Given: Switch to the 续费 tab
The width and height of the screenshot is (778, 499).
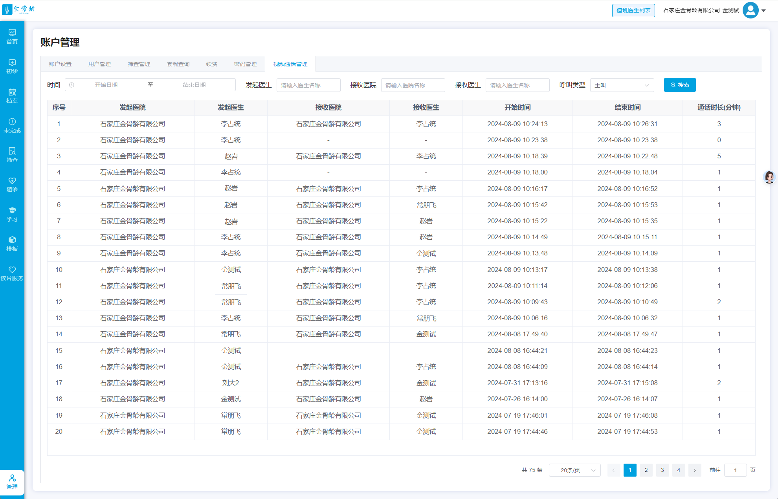Looking at the screenshot, I should [212, 64].
